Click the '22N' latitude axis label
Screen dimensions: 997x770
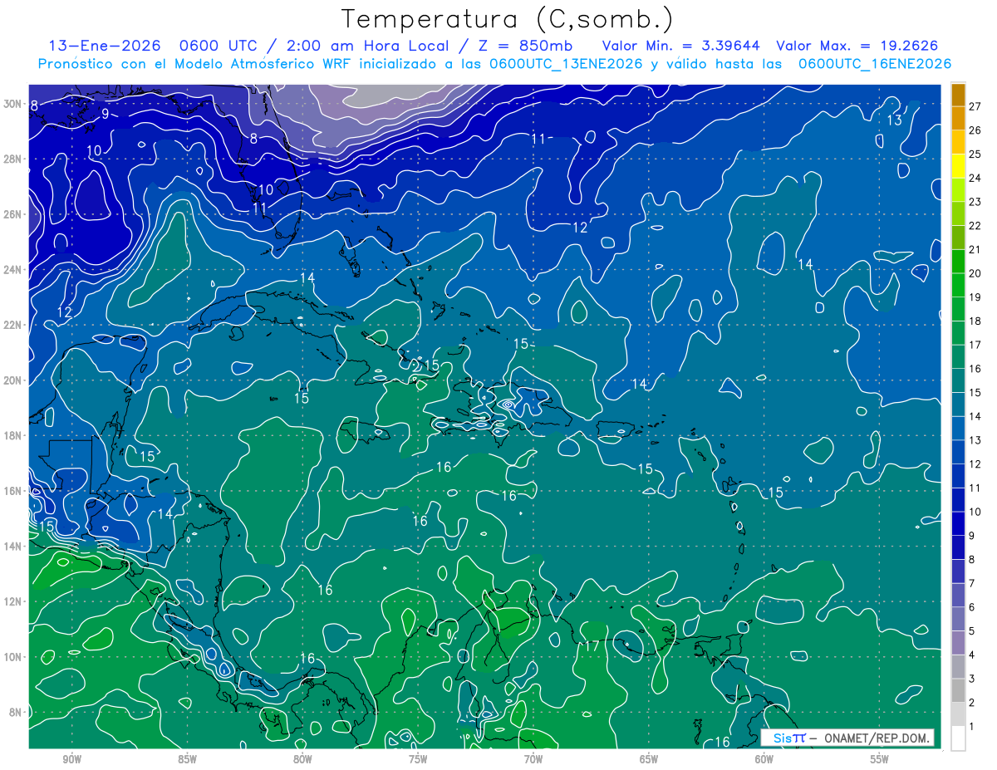point(12,325)
